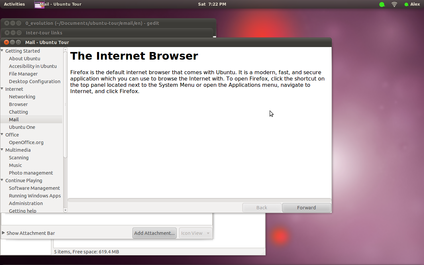
Task: Open the wireless network indicator
Action: (394, 4)
